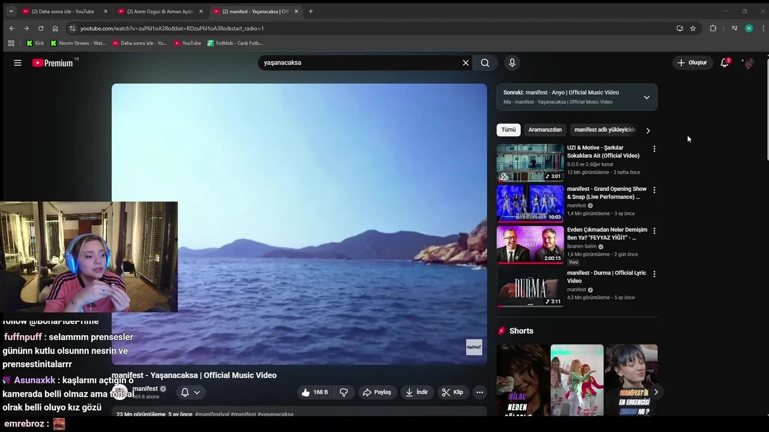Open options for manifest Grand Opening Show
The image size is (769, 432).
pyautogui.click(x=654, y=190)
